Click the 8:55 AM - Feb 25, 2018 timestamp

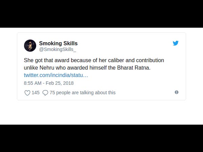49,83
